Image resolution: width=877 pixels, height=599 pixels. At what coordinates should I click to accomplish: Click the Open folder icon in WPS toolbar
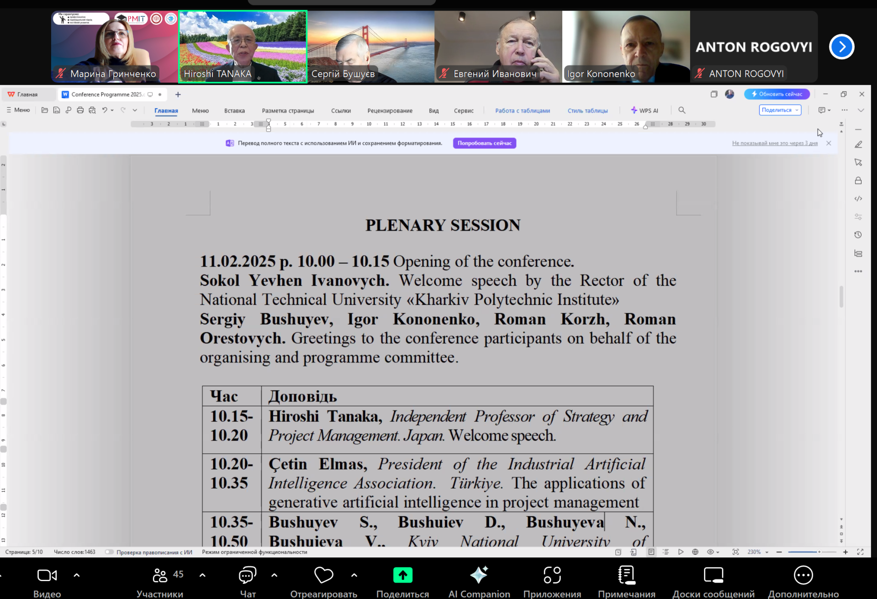(44, 110)
